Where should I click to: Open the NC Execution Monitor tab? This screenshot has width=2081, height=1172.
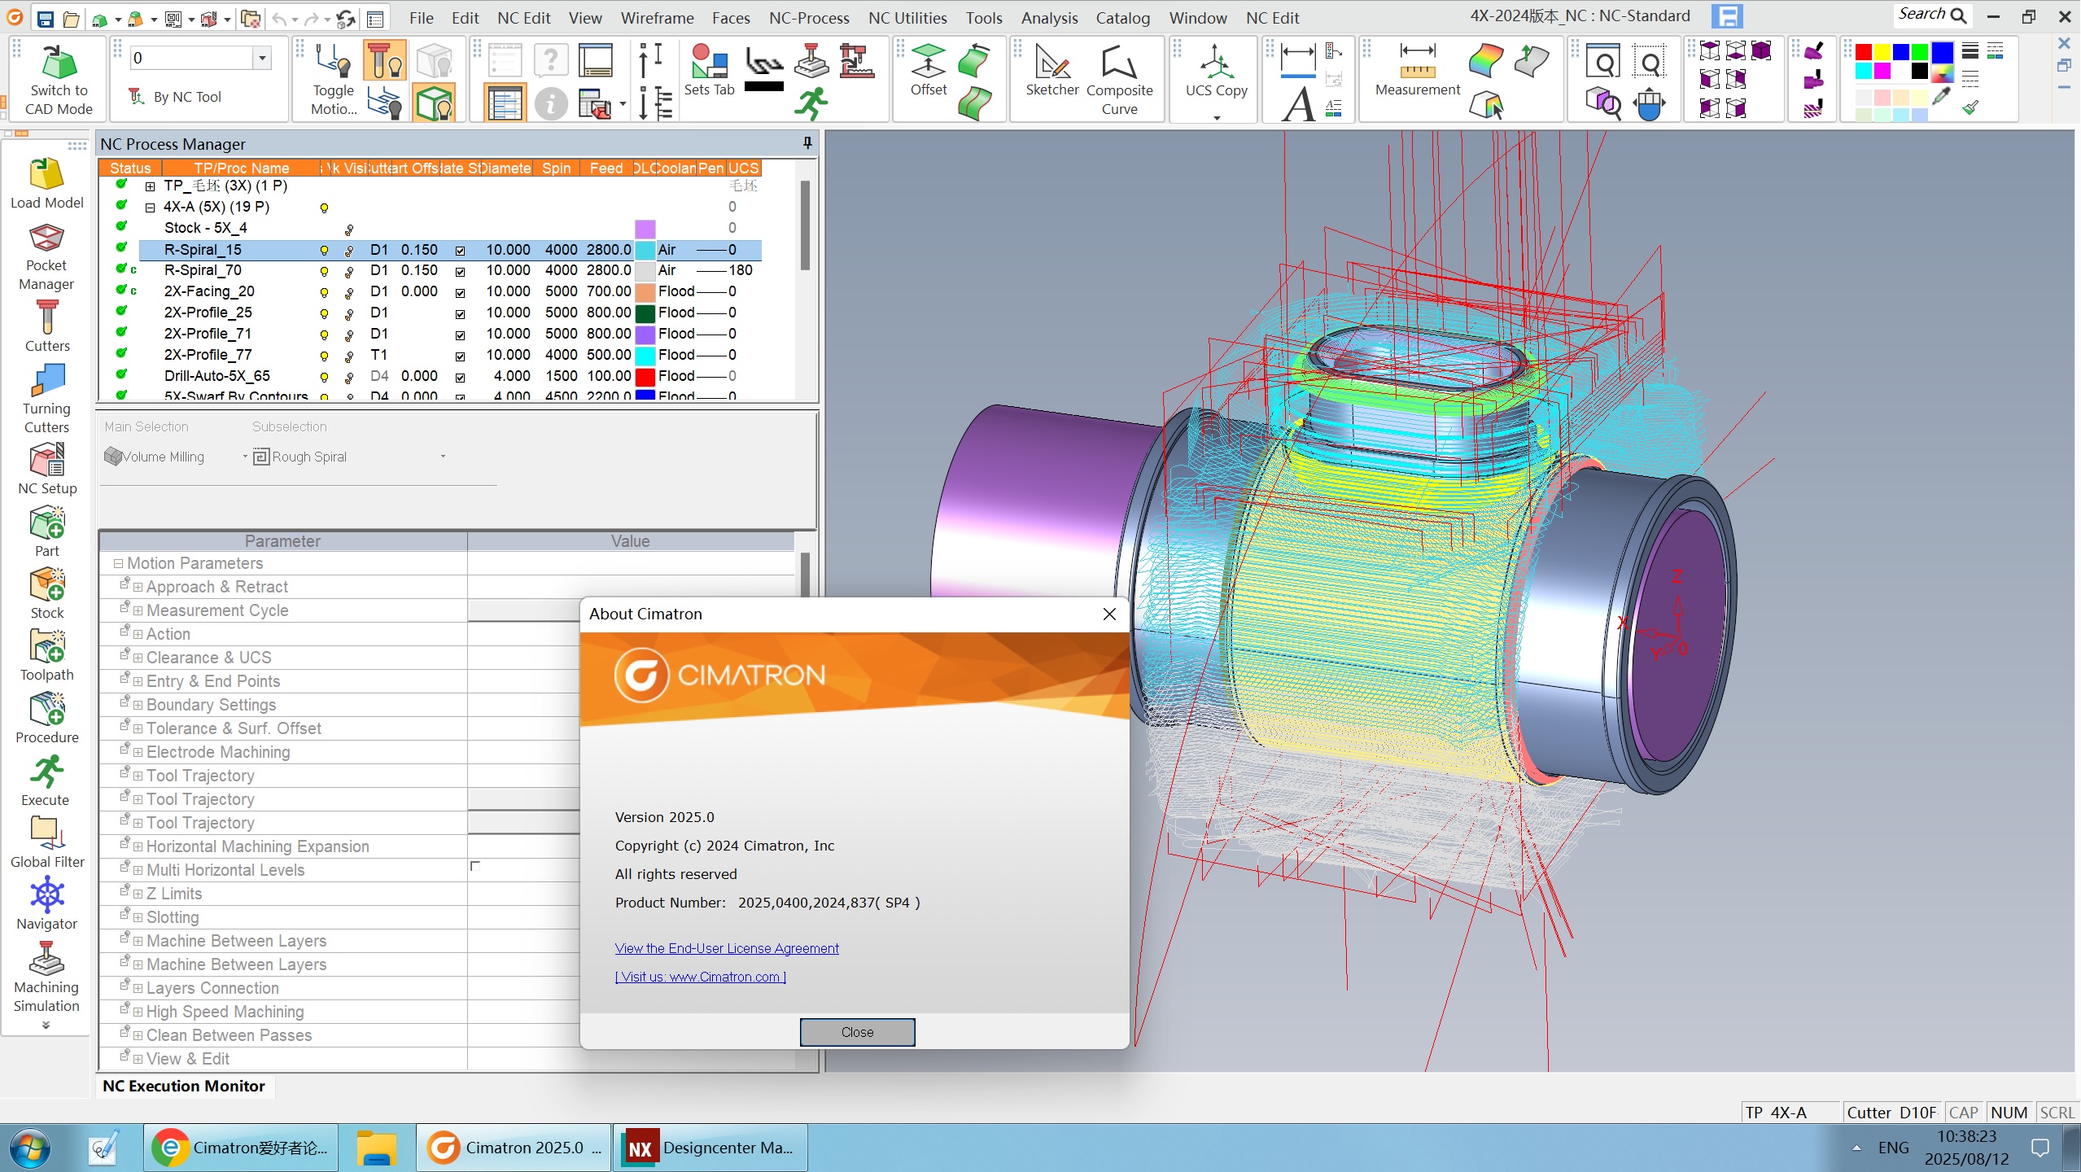[184, 1086]
